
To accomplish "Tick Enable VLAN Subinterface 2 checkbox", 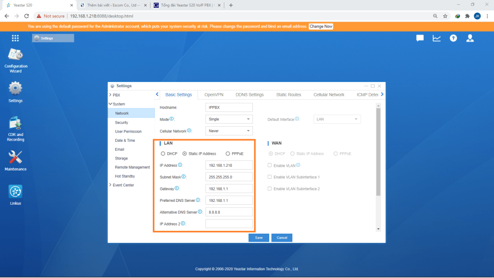I will tap(270, 188).
